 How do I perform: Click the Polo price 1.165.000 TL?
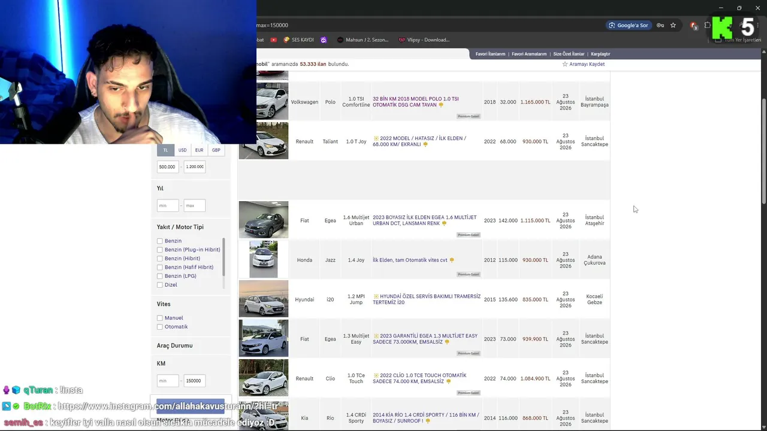(x=535, y=102)
